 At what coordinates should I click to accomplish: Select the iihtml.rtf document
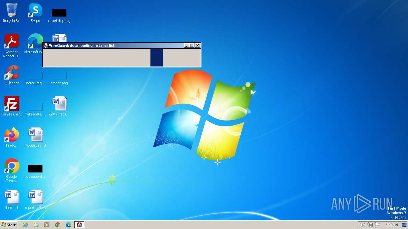[11, 199]
